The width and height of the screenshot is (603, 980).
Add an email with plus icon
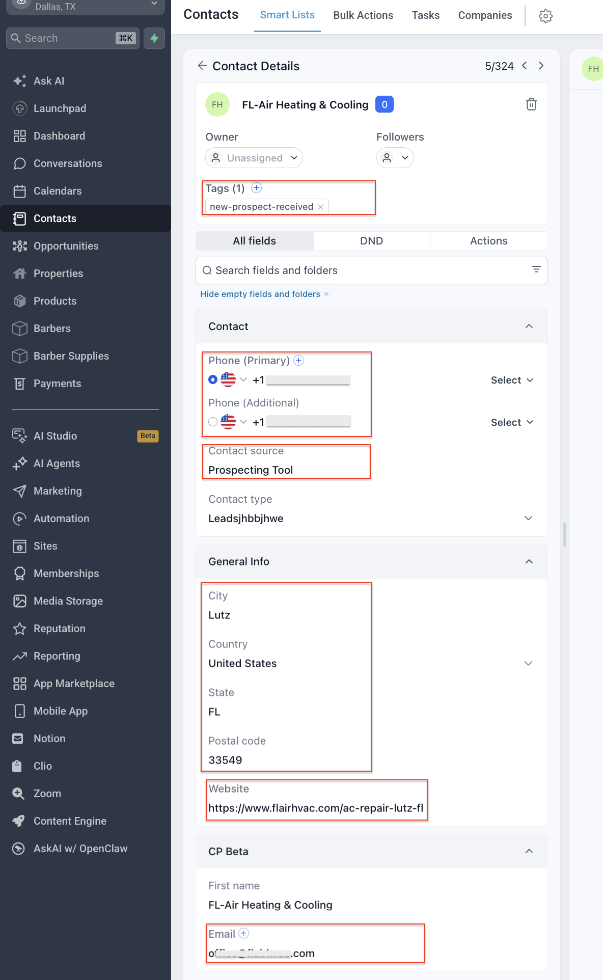tap(244, 933)
